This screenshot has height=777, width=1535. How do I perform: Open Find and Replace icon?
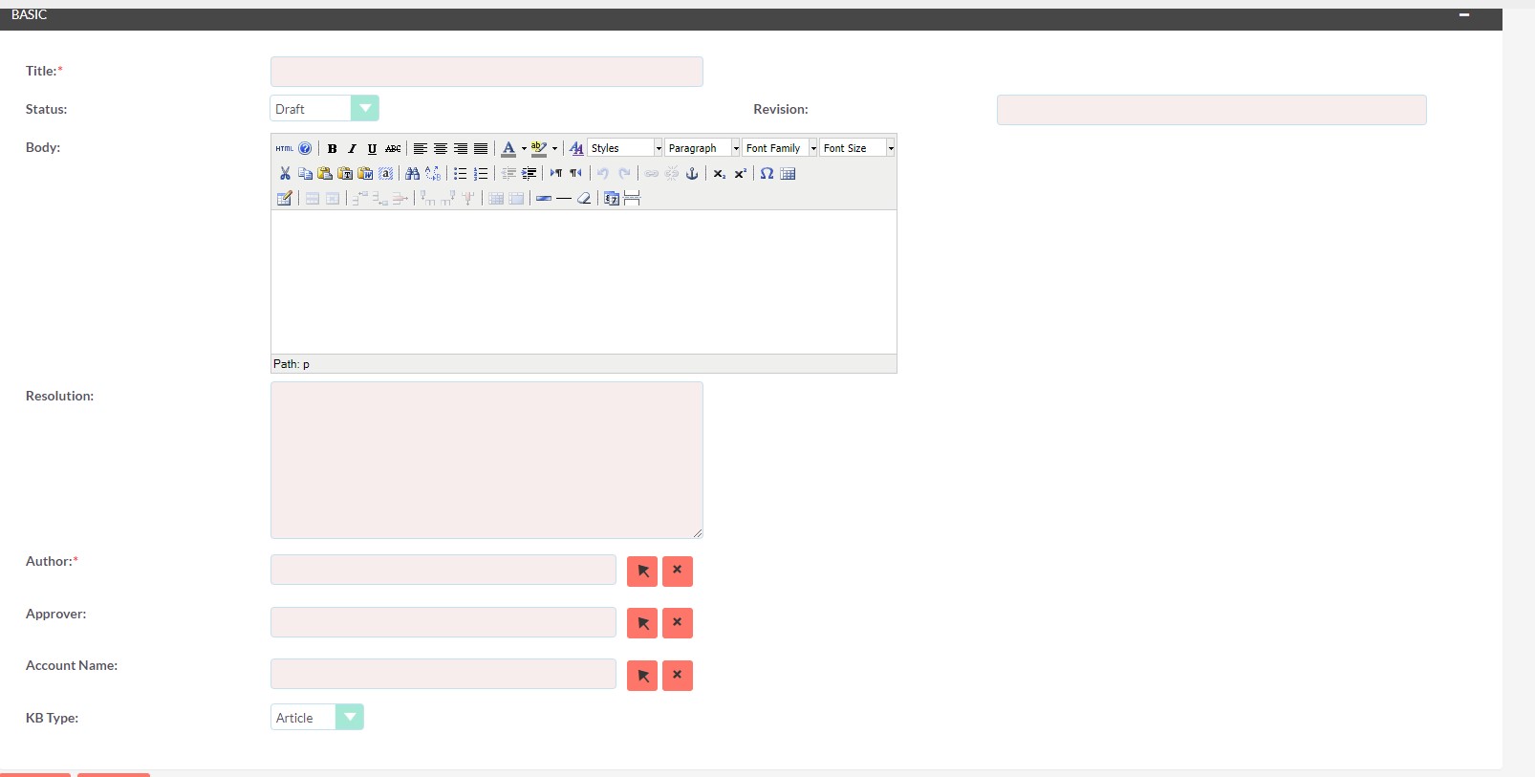point(433,173)
